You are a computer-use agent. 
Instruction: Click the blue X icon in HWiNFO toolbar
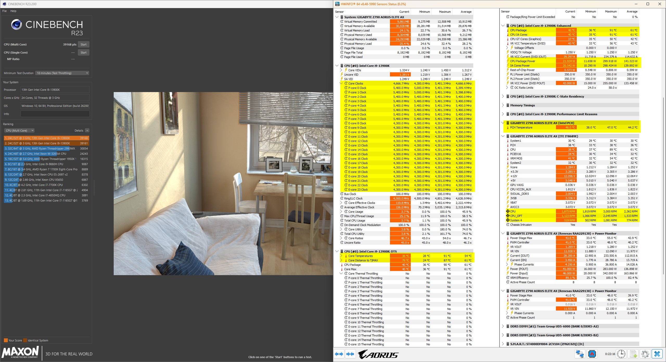pos(657,354)
